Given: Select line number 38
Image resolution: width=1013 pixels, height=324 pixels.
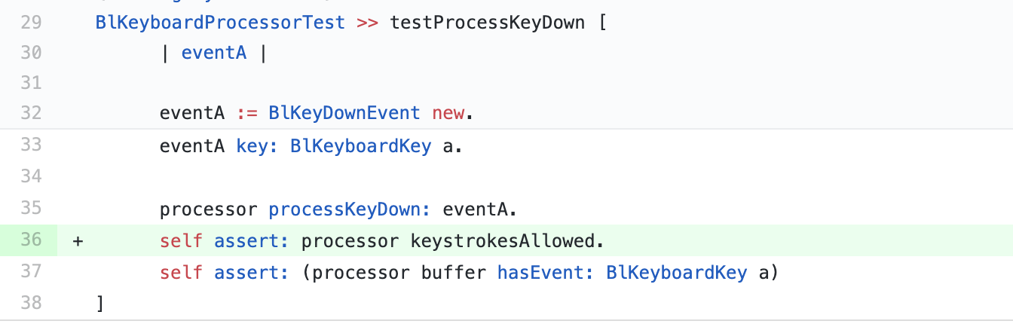Looking at the screenshot, I should pos(31,303).
